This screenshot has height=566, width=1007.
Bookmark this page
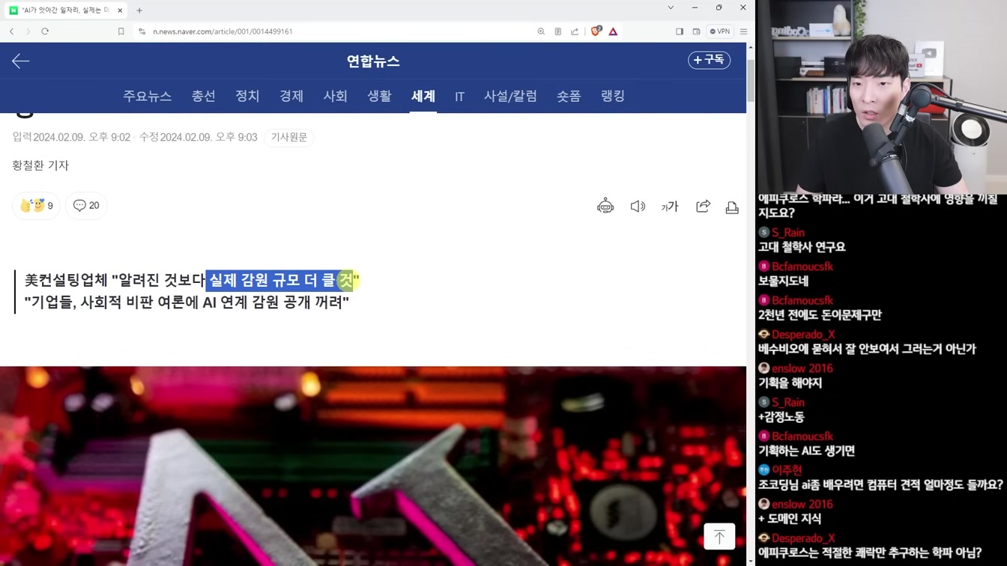121,31
